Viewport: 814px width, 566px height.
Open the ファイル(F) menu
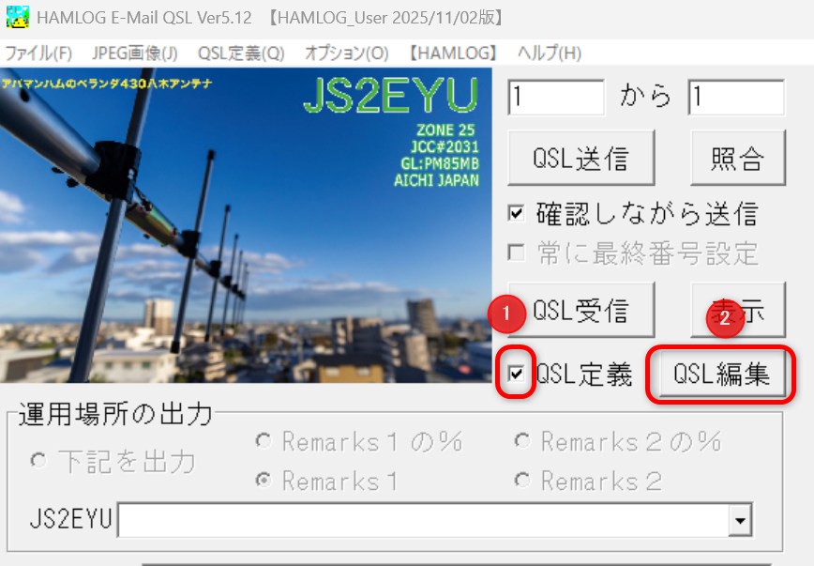pyautogui.click(x=38, y=54)
